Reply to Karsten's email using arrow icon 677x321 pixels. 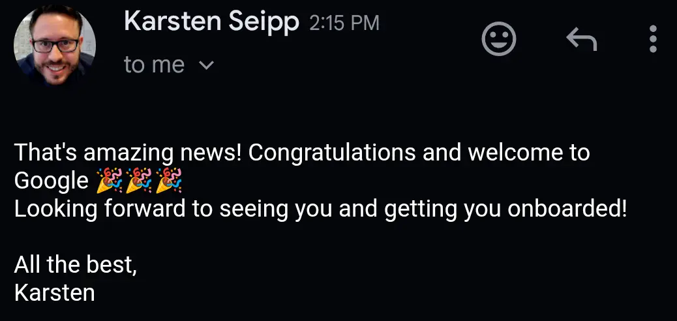(x=580, y=40)
